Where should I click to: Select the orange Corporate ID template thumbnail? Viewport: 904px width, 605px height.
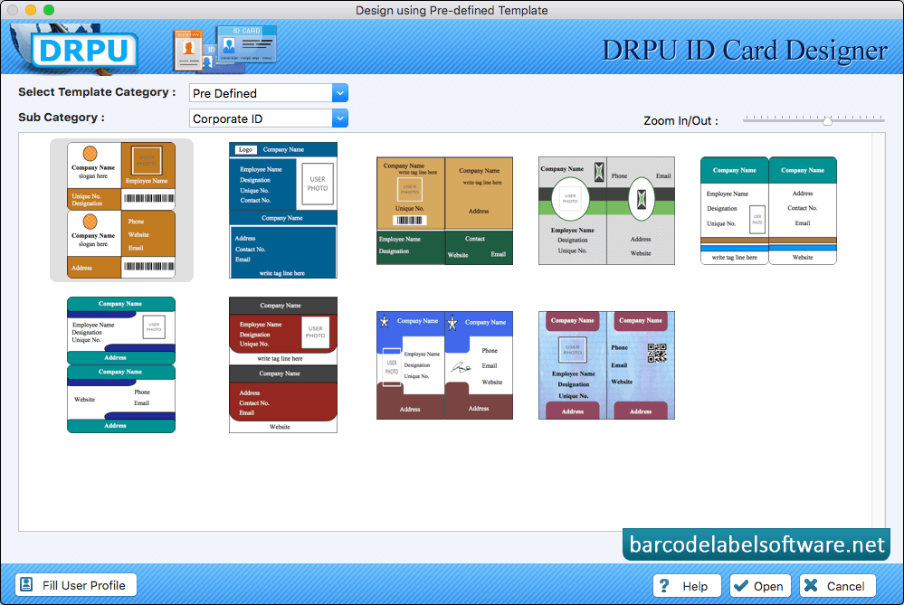[x=121, y=211]
